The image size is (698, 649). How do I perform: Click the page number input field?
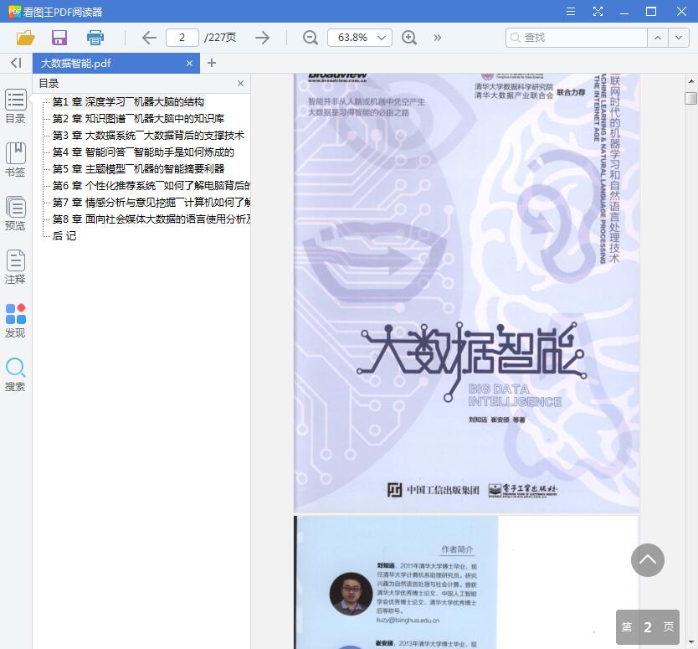coord(182,38)
